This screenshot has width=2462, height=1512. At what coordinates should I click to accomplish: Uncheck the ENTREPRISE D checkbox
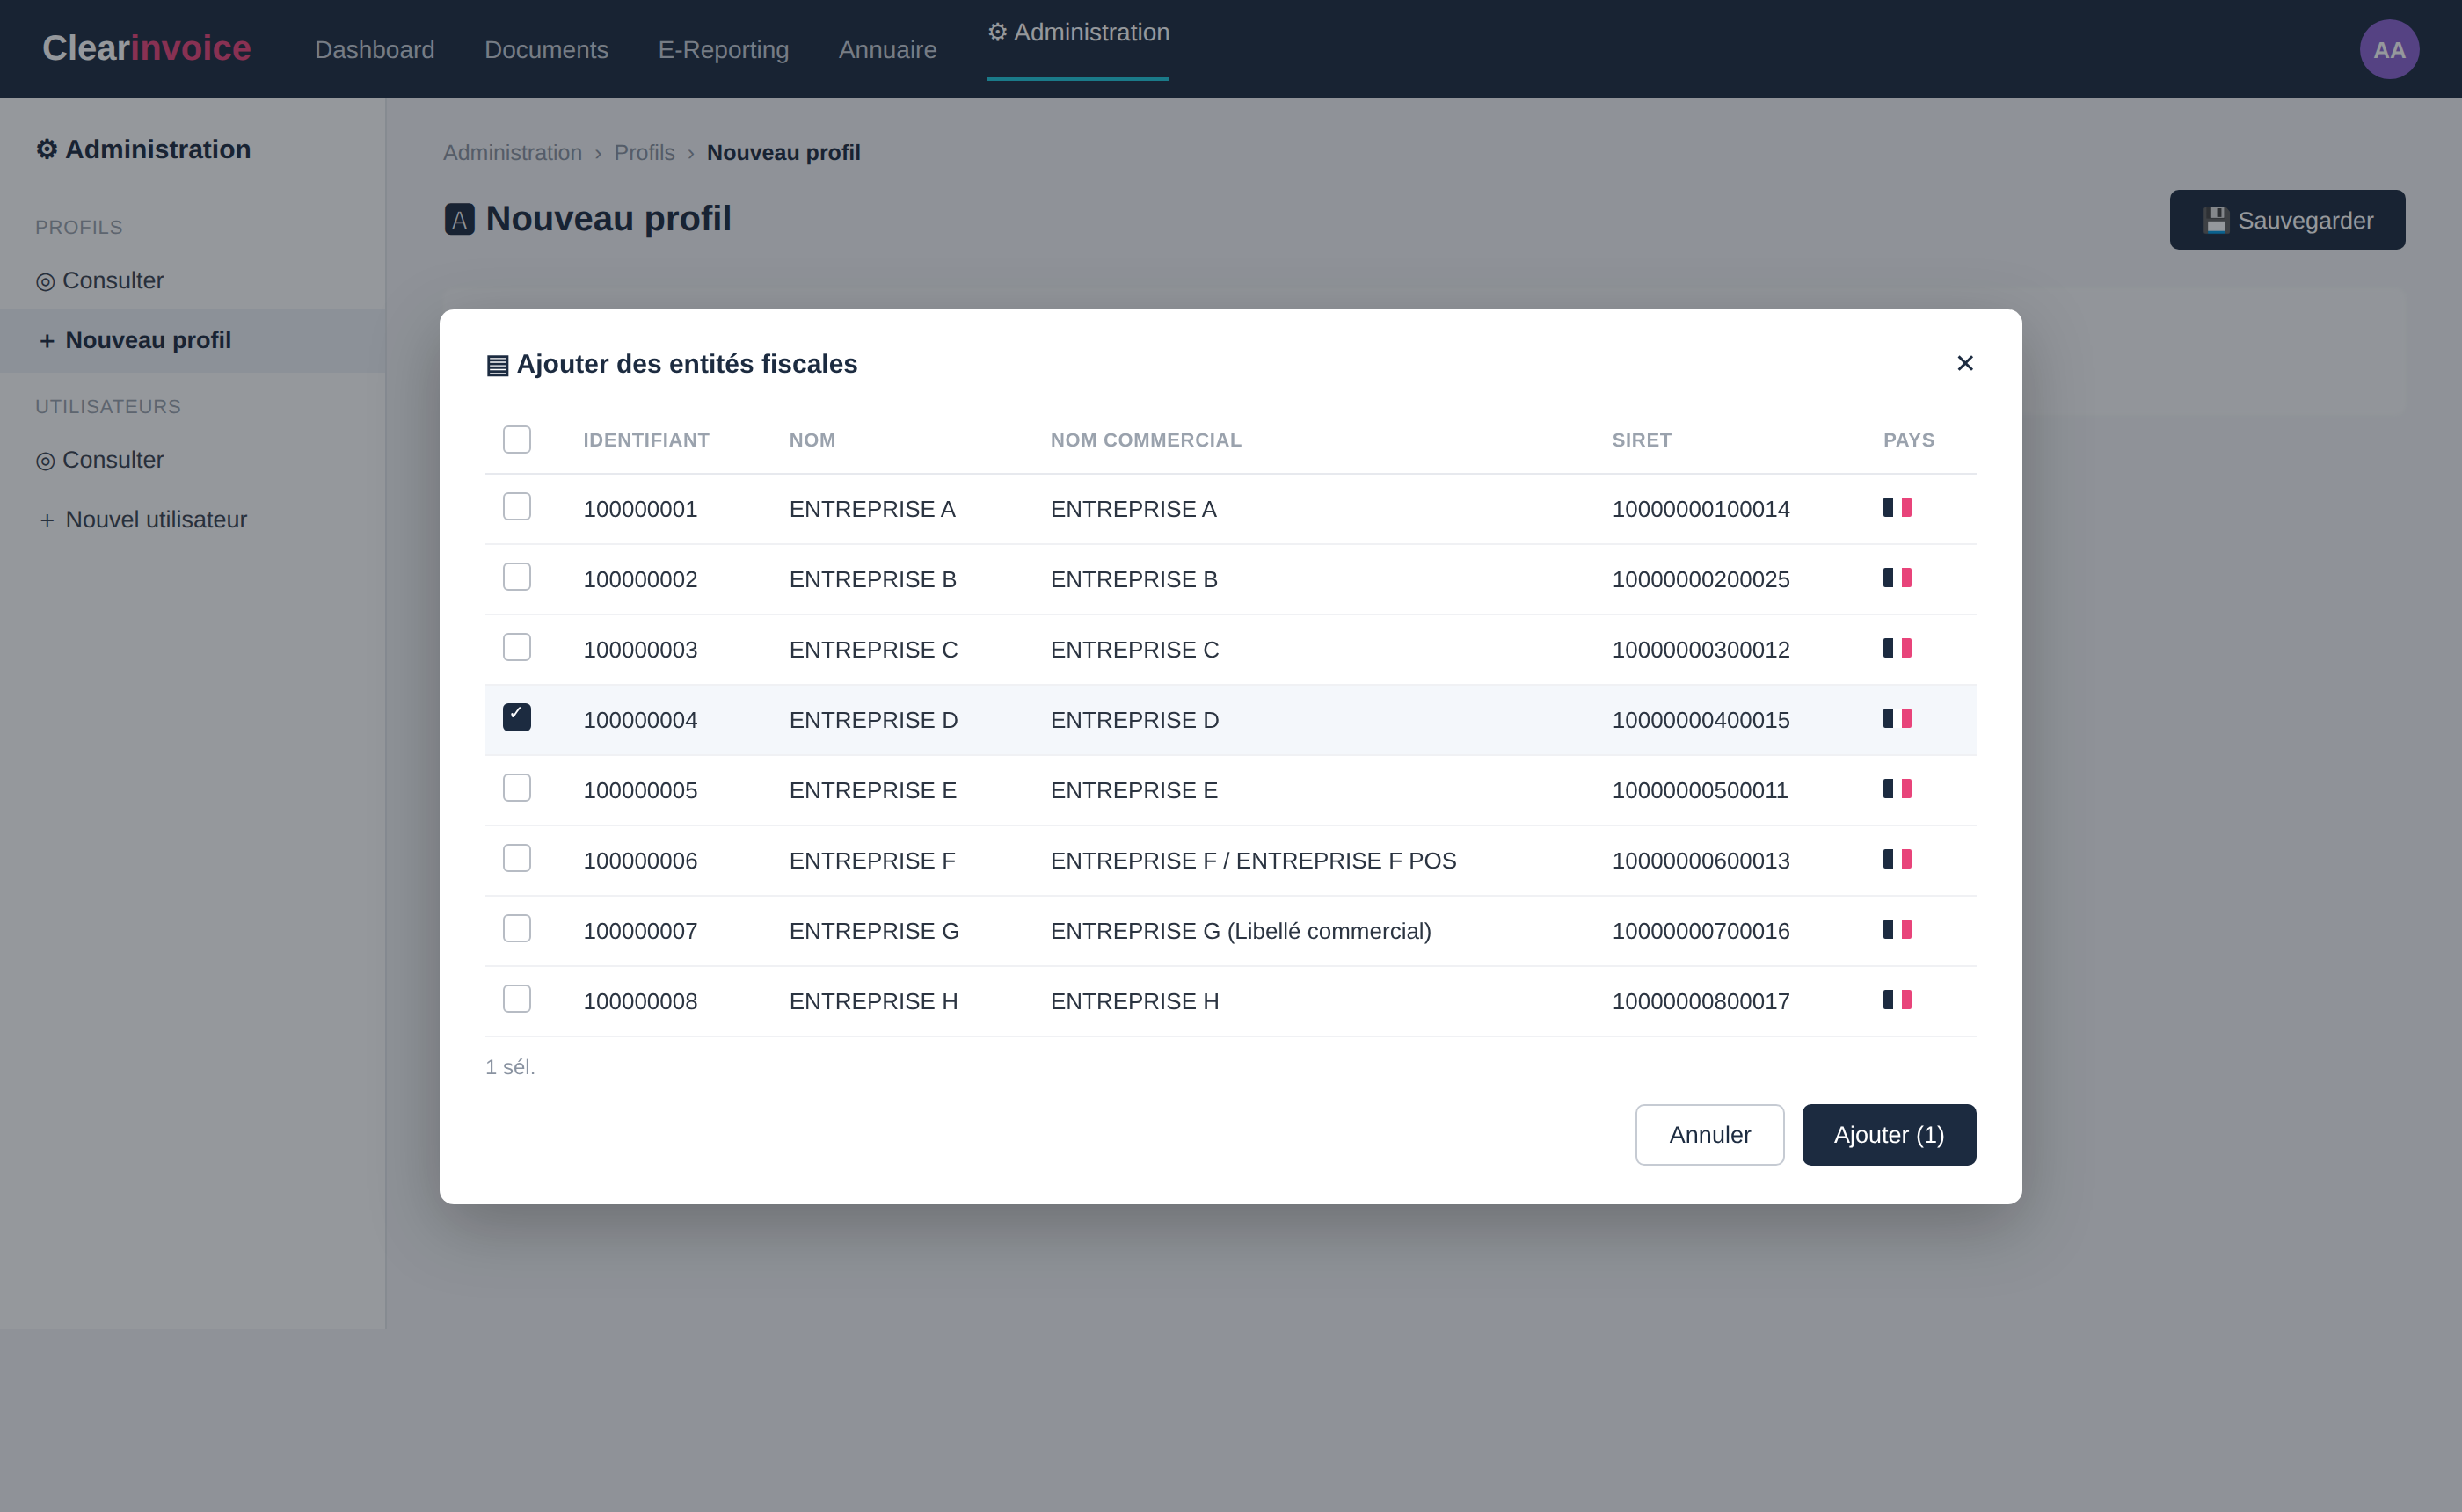(517, 717)
